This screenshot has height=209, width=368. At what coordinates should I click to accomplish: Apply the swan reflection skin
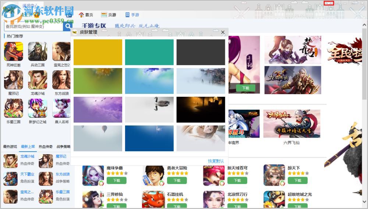tap(149, 110)
